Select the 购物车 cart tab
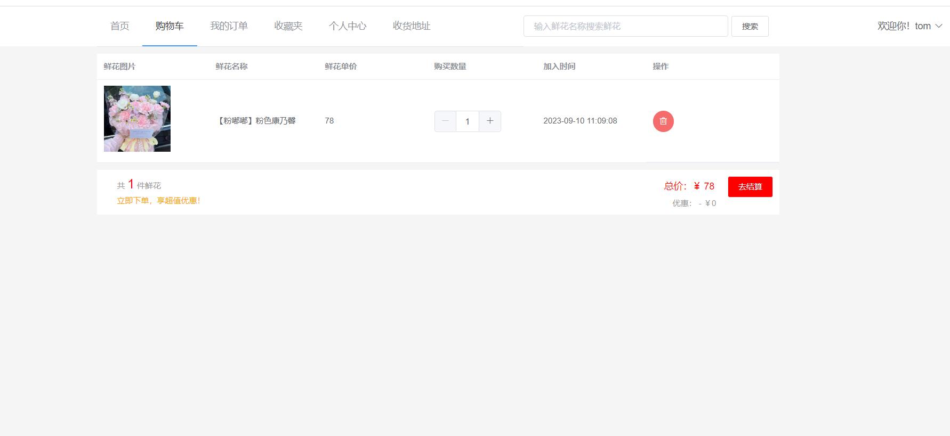The image size is (950, 436). tap(170, 26)
